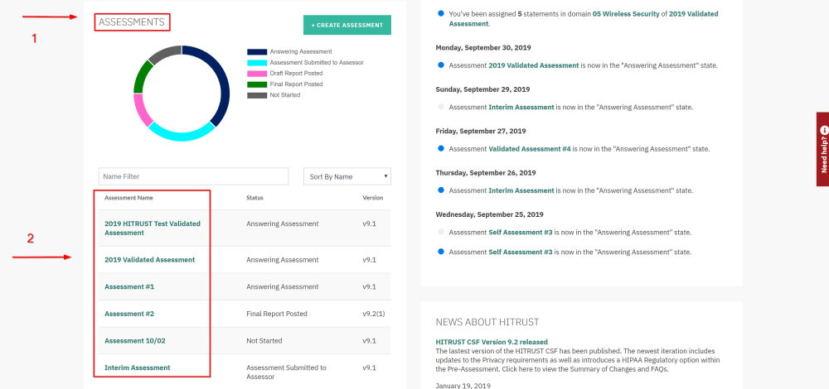The width and height of the screenshot is (829, 389).
Task: Click the info icon on Need help tab
Action: click(x=824, y=129)
